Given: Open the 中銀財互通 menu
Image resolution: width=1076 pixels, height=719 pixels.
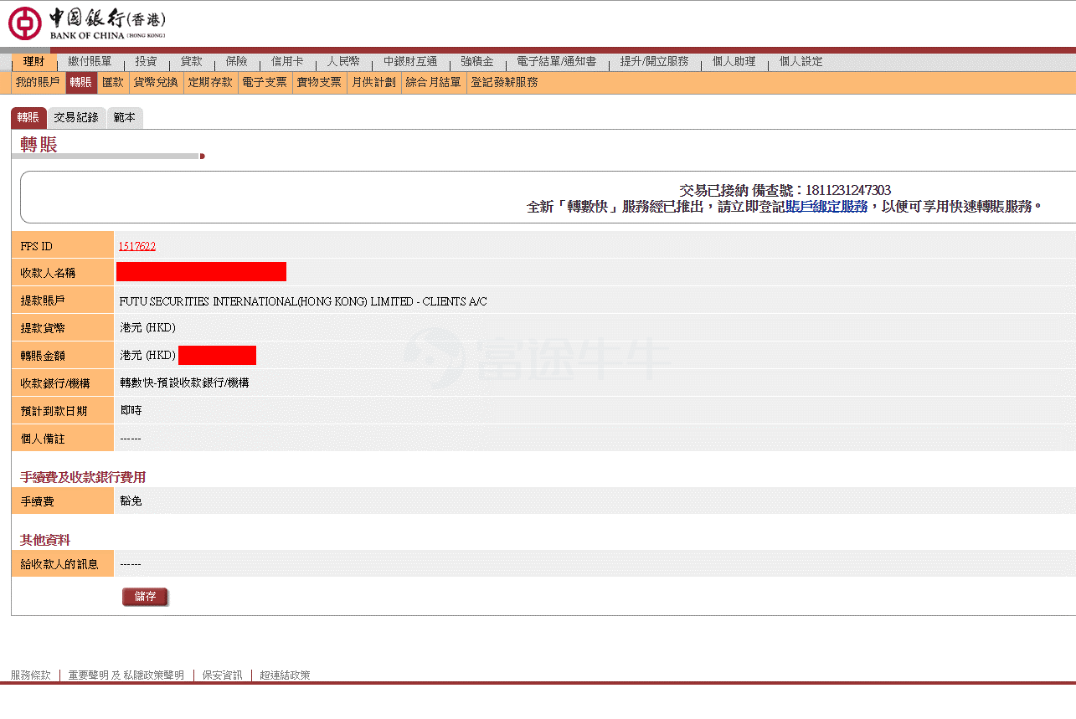Looking at the screenshot, I should [x=410, y=62].
